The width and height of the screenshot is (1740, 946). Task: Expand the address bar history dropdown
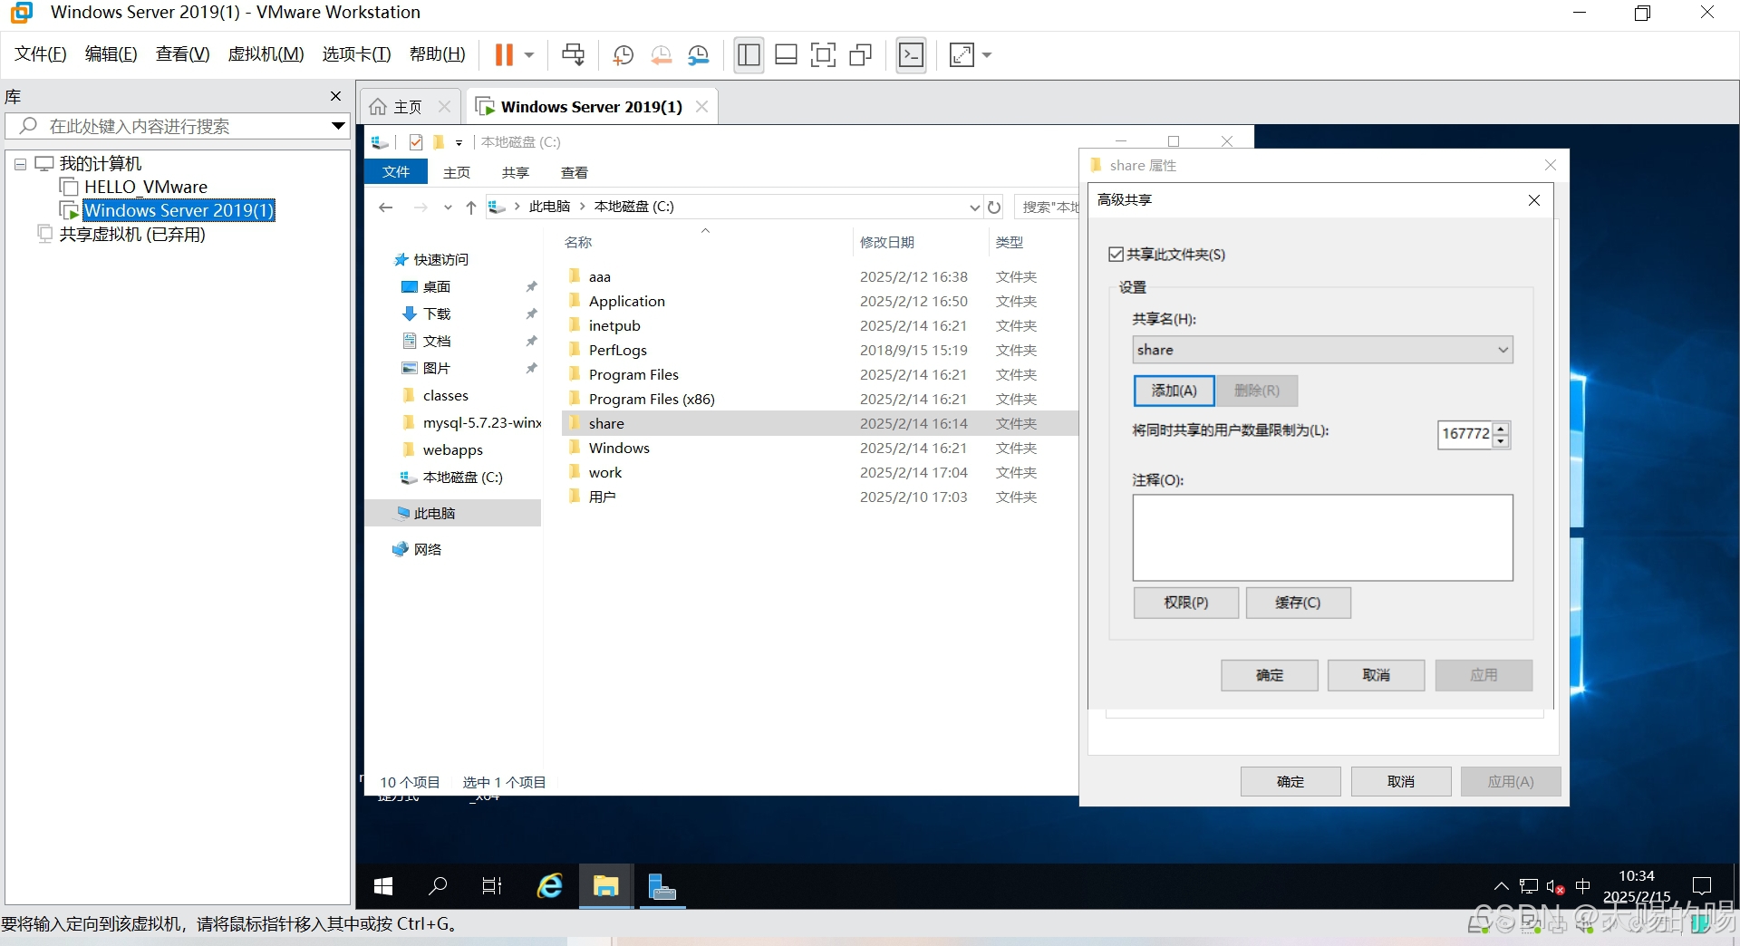[x=974, y=208]
